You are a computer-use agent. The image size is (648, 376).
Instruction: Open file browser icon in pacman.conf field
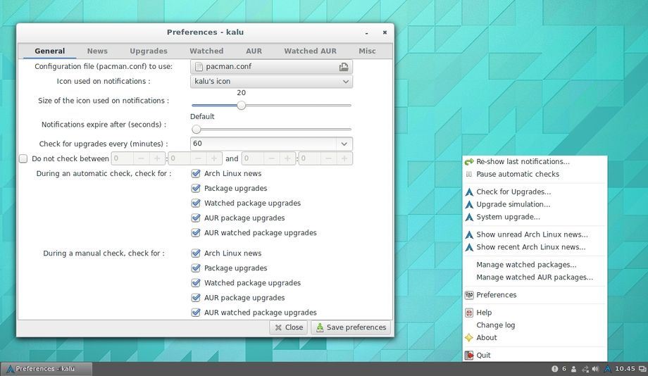(x=343, y=67)
